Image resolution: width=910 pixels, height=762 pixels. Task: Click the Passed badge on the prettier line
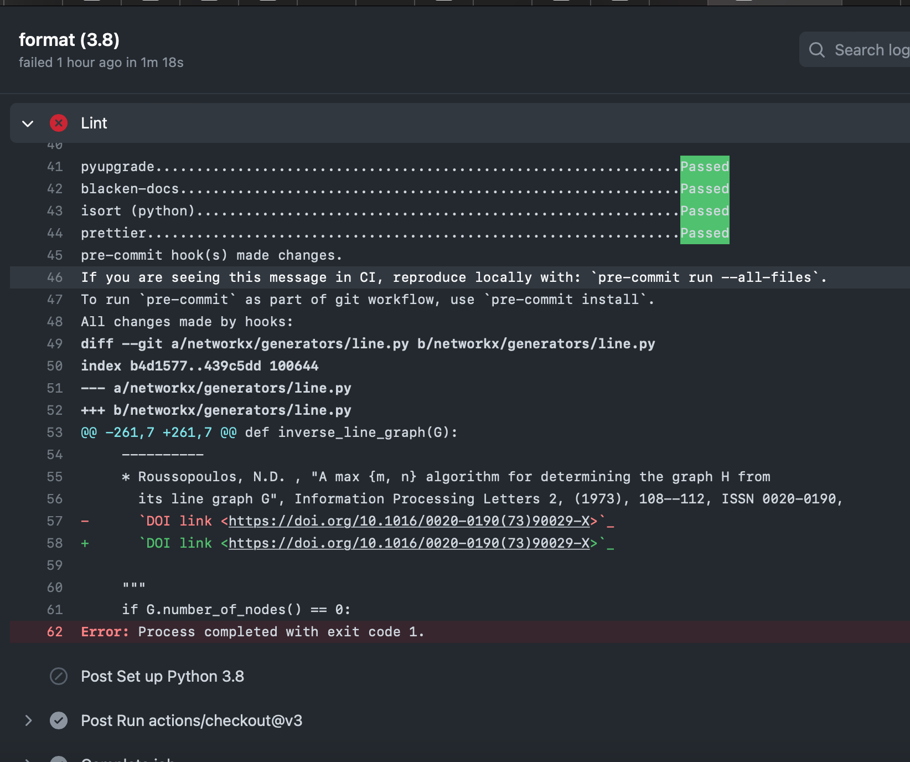[704, 233]
